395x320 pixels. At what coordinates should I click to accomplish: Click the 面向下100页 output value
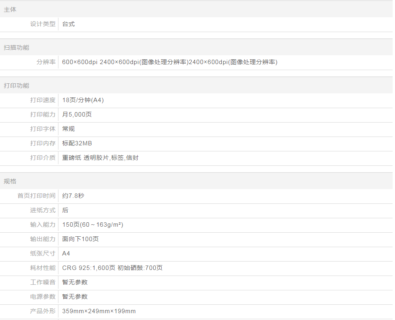pos(80,239)
